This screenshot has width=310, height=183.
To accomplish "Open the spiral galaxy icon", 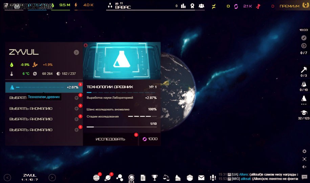I will (x=131, y=178).
